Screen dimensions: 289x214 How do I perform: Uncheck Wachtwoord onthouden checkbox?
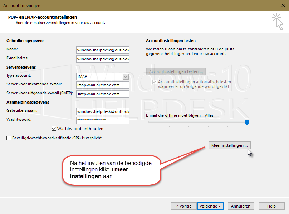54,129
